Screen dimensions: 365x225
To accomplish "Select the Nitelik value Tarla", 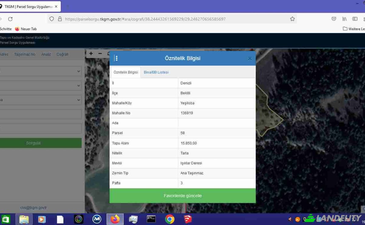I will pyautogui.click(x=217, y=153).
